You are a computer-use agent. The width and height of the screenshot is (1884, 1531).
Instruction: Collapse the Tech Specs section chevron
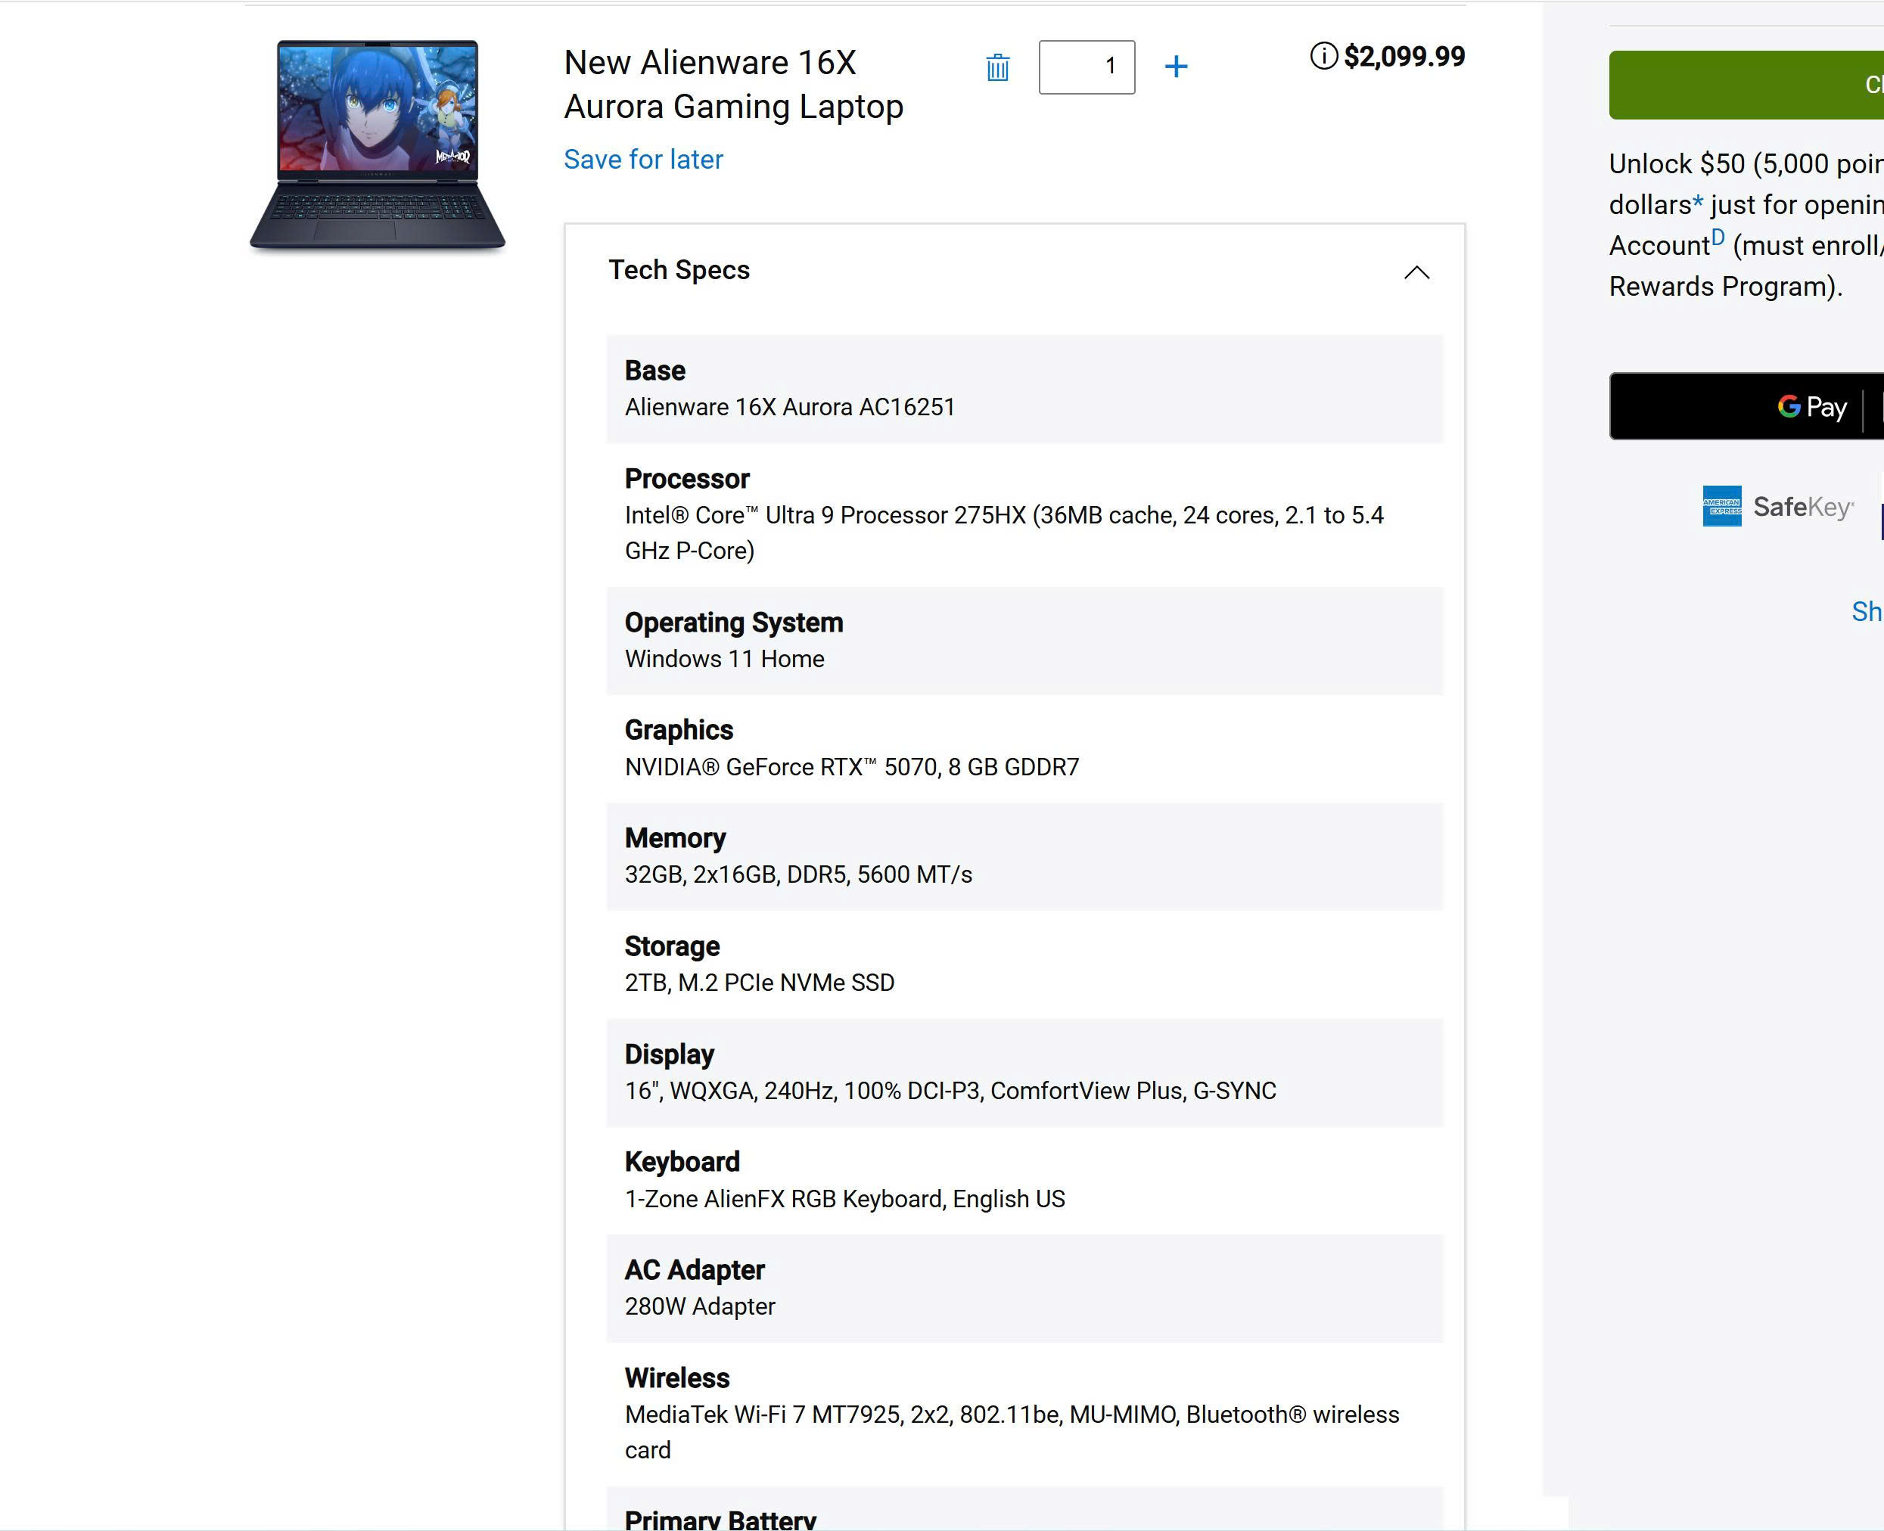[1416, 272]
